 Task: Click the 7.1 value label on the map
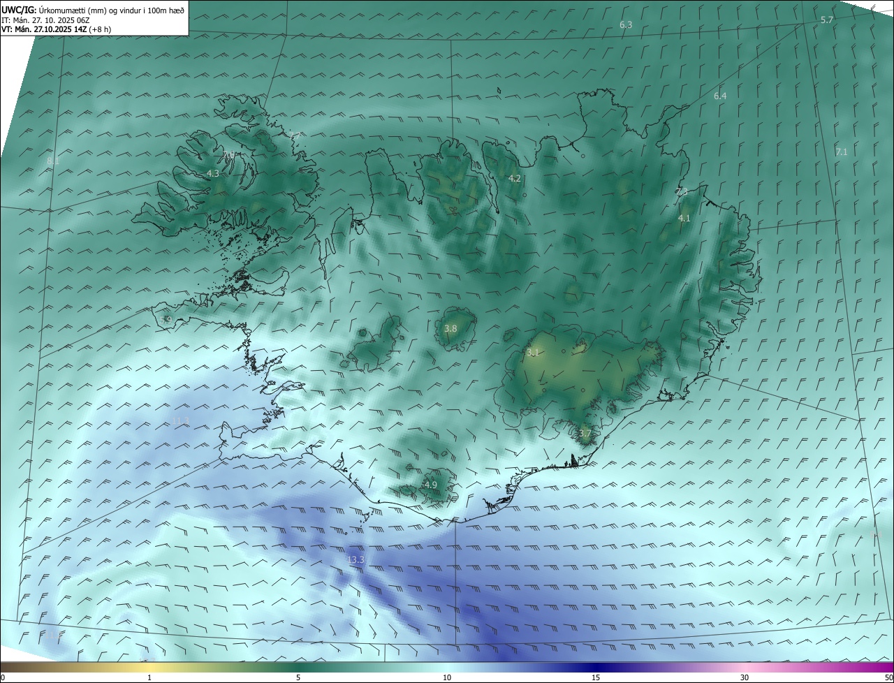(841, 152)
